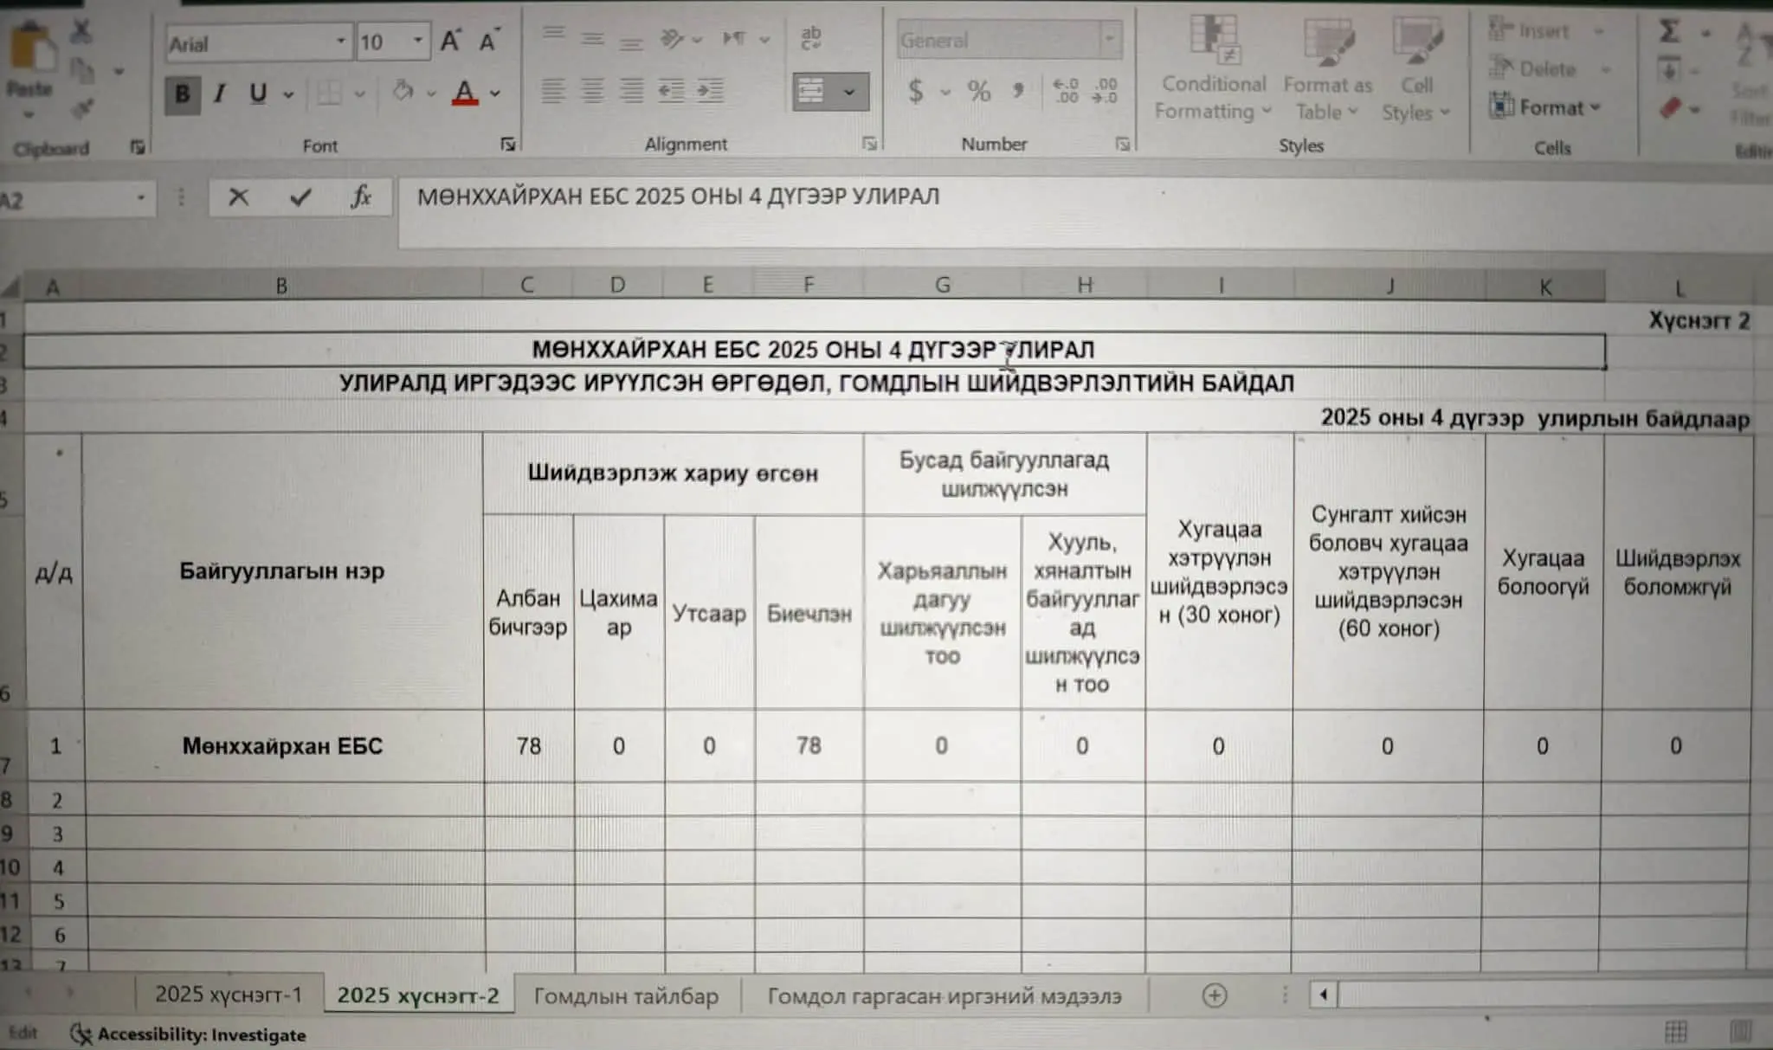Click the AutoSum sigma icon

pyautogui.click(x=1669, y=32)
